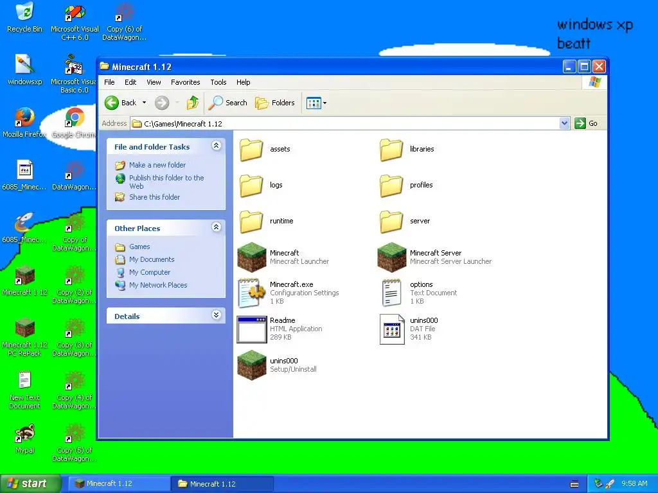Select Microsoft Visual Basic 6.0 desktop icon
The image size is (658, 493).
75,74
